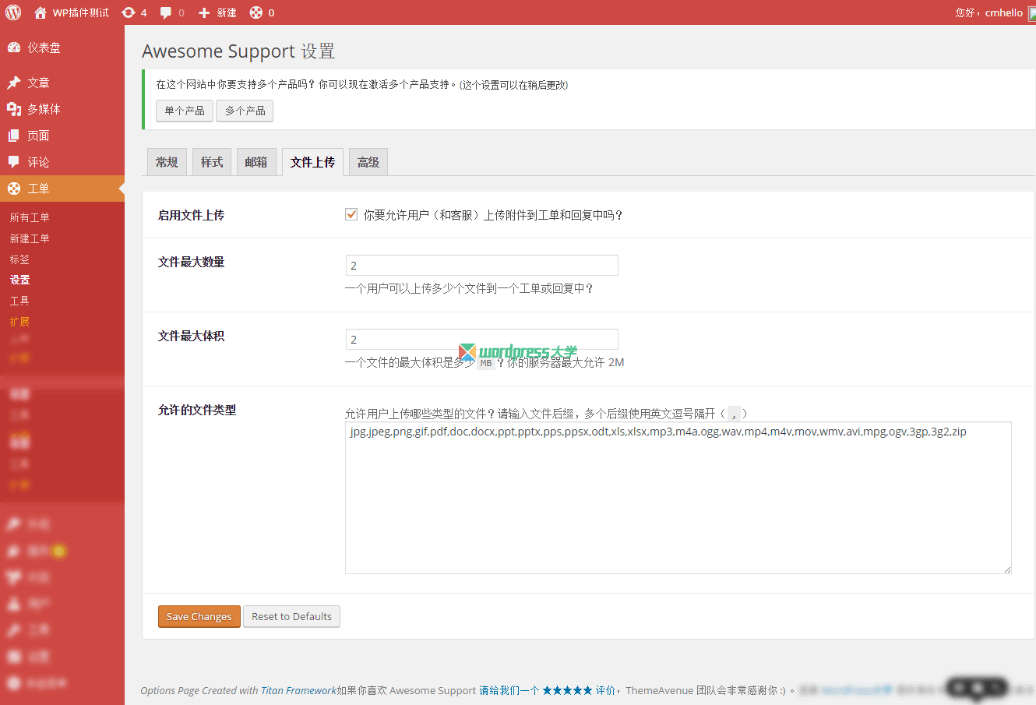Viewport: 1036px width, 705px height.
Task: Open 工单 tickets menu in sidebar
Action: point(62,189)
